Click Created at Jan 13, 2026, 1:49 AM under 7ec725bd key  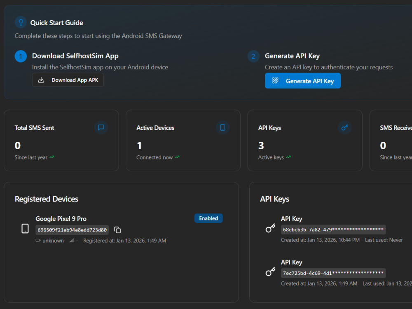click(319, 283)
